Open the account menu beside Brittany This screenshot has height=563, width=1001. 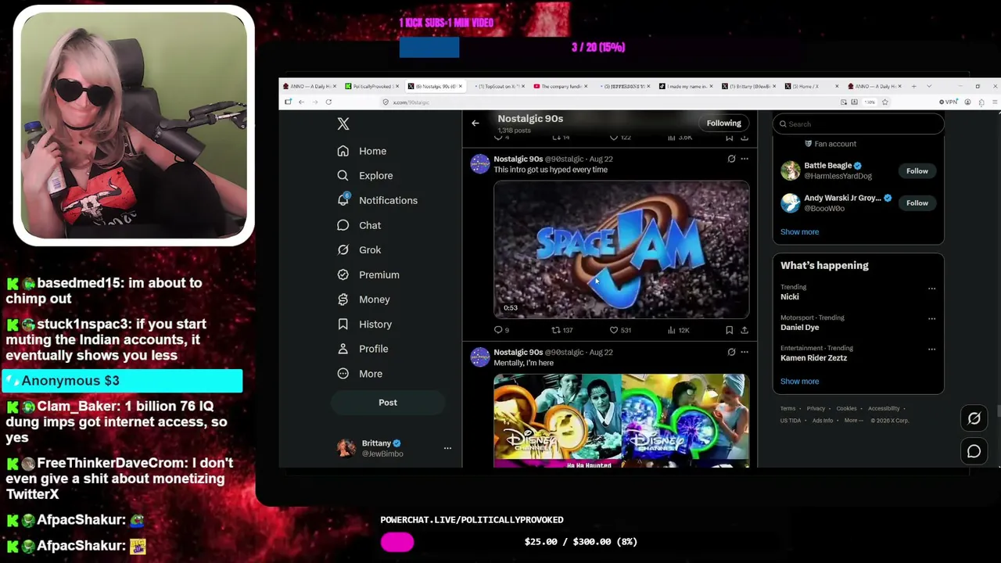click(x=447, y=448)
